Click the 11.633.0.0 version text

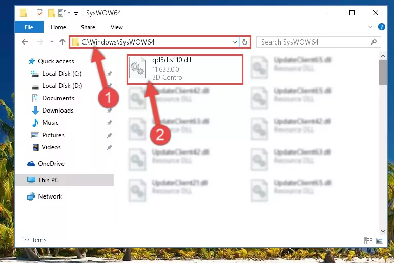click(x=165, y=69)
